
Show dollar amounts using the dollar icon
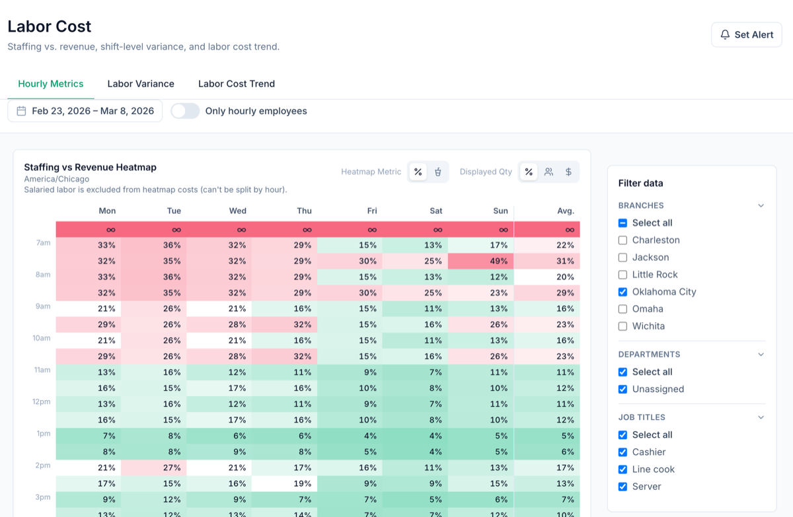click(568, 172)
